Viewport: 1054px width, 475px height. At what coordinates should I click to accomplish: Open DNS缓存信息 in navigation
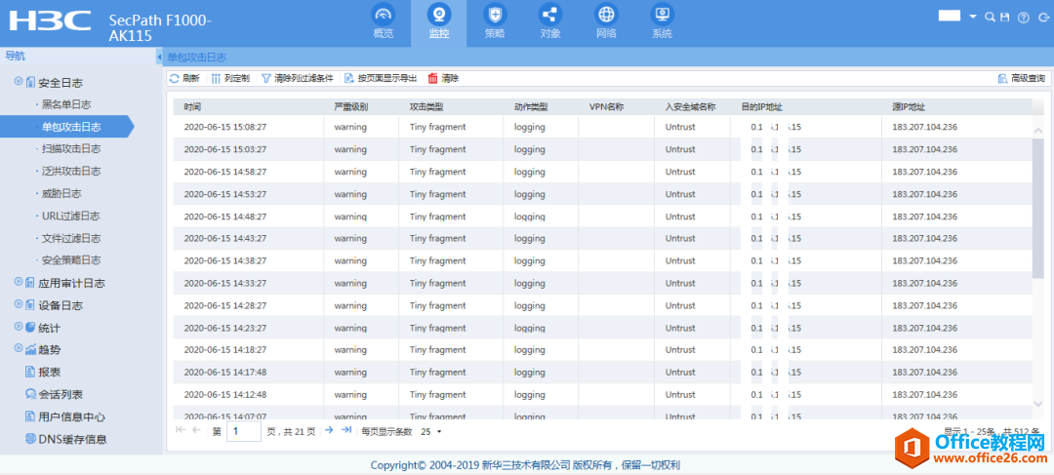(66, 439)
